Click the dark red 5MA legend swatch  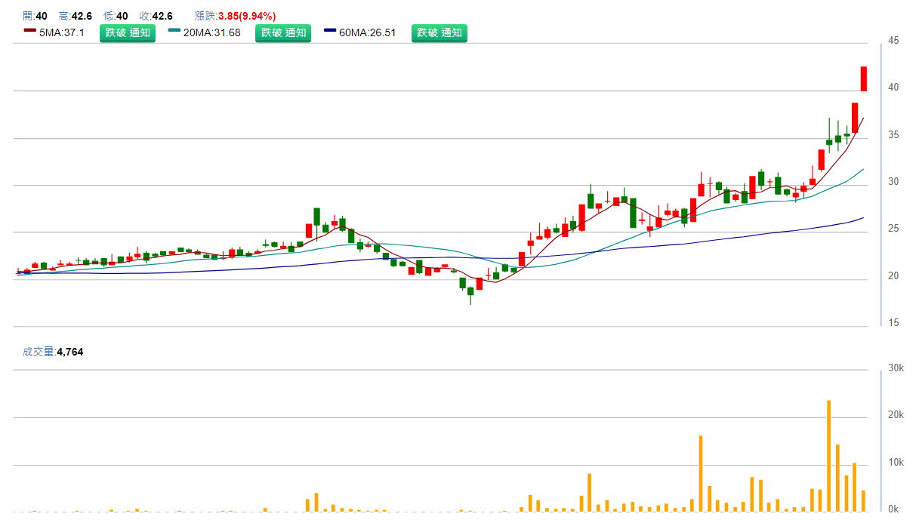29,30
